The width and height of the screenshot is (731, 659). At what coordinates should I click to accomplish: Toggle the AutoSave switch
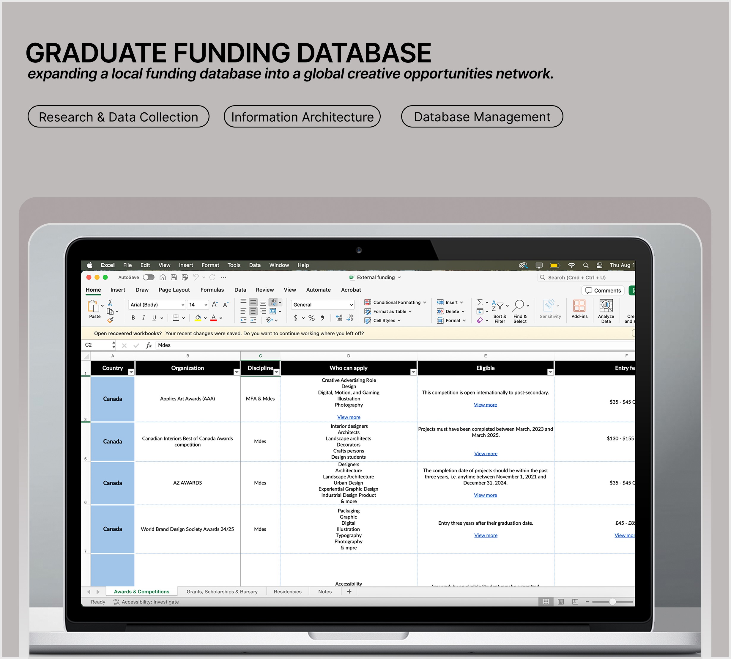148,277
